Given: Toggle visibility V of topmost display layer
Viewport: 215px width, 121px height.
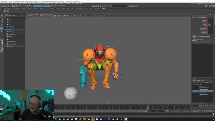Looking at the screenshot, I should click(193, 84).
